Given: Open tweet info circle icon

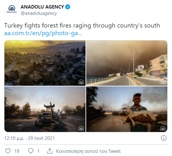Looking at the screenshot, I should click(x=164, y=138).
